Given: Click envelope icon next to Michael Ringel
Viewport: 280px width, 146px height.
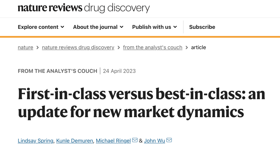Looking at the screenshot, I should coord(135,140).
